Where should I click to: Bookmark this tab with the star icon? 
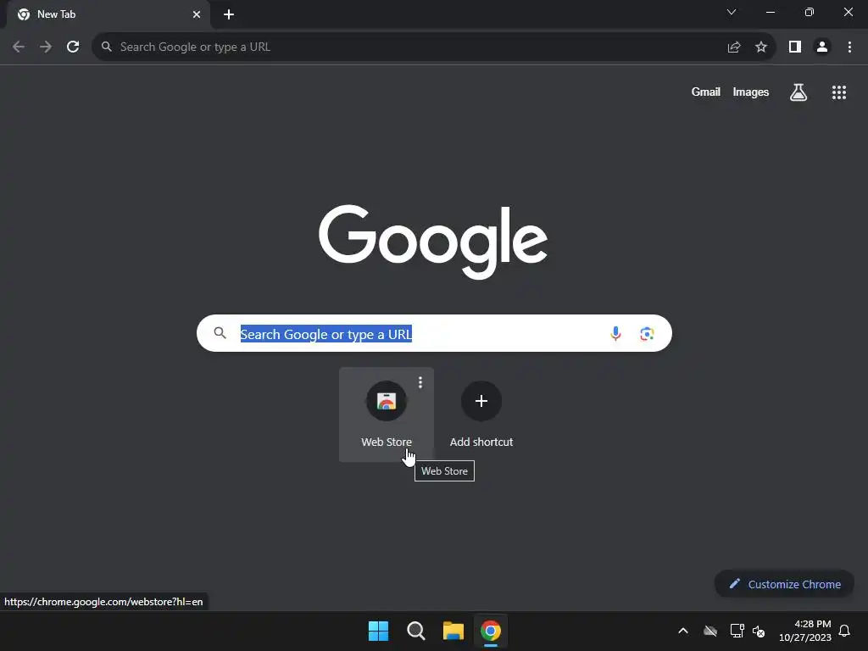point(761,47)
